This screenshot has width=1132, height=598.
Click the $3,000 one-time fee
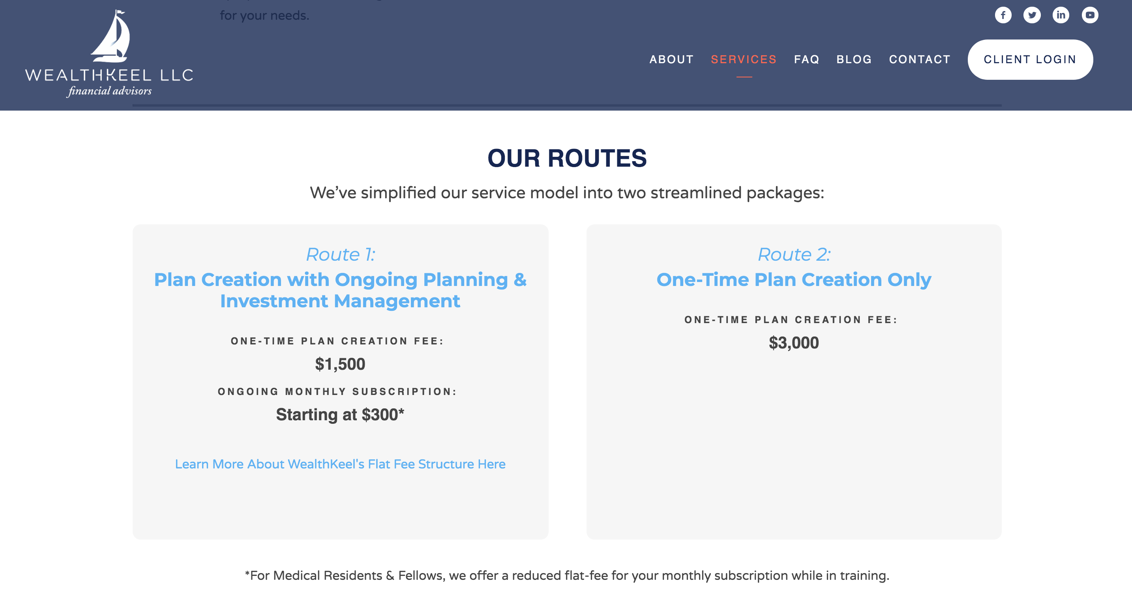[794, 342]
